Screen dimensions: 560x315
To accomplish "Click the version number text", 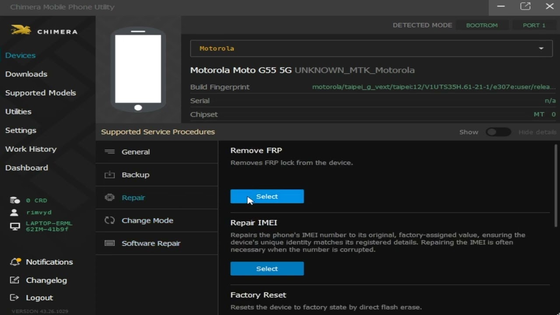I will pyautogui.click(x=40, y=311).
